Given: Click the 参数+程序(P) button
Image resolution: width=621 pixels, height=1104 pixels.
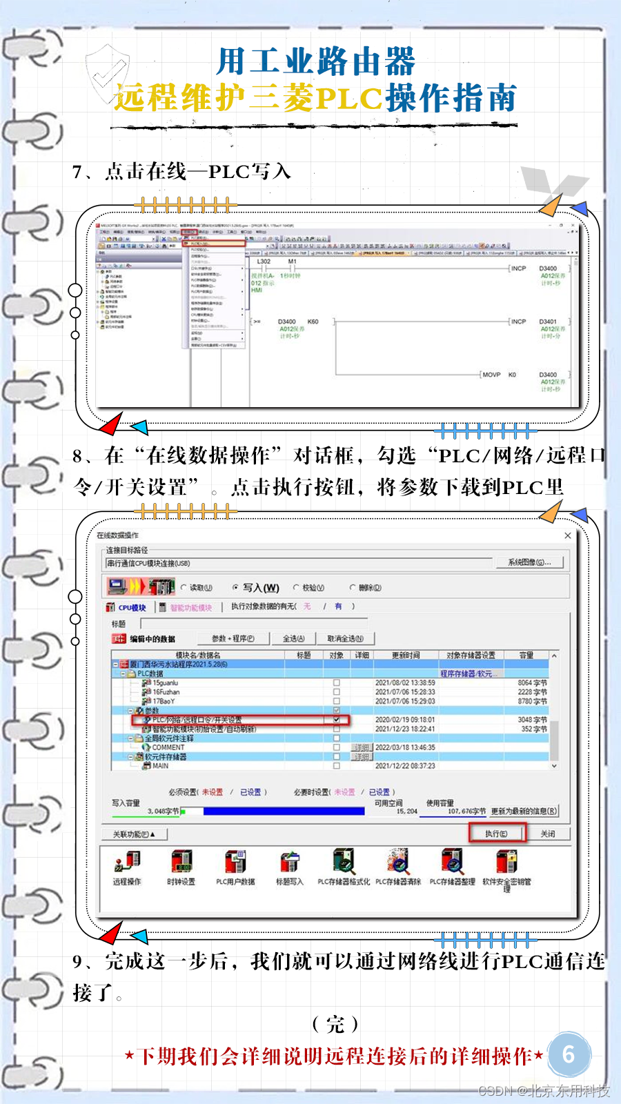Looking at the screenshot, I should [x=233, y=638].
